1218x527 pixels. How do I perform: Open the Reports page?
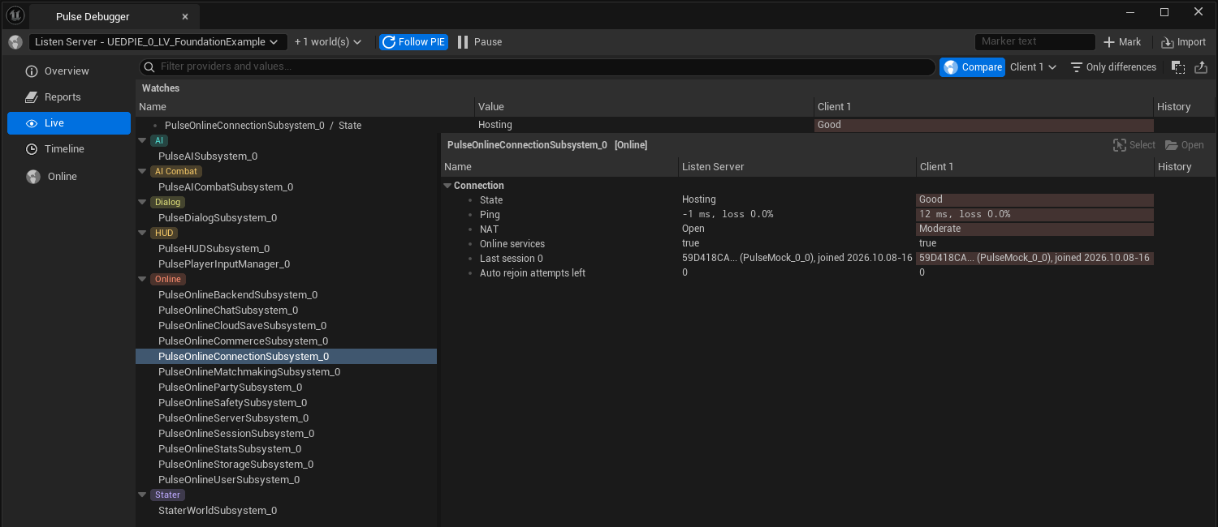(x=69, y=97)
